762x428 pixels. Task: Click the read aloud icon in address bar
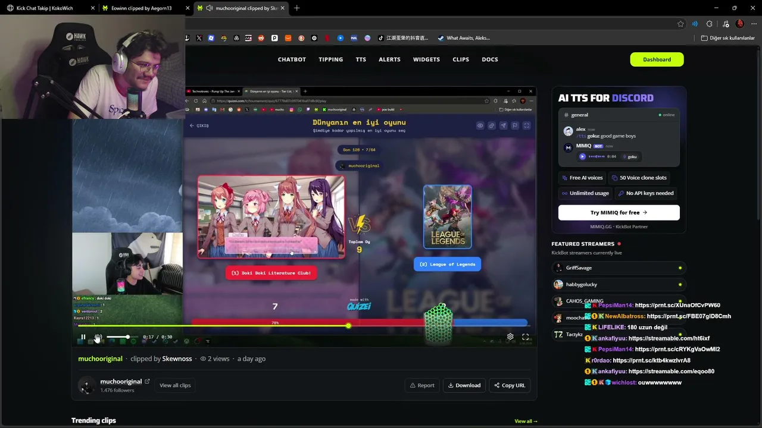coord(695,24)
